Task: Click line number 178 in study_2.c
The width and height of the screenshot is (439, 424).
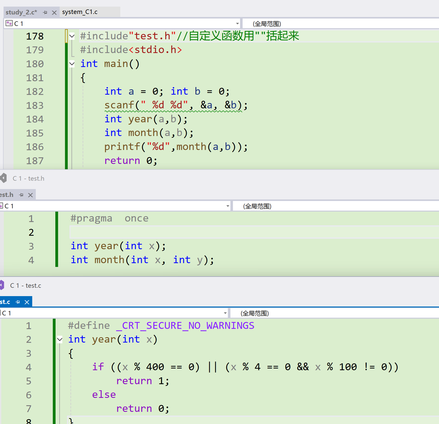Action: 35,36
